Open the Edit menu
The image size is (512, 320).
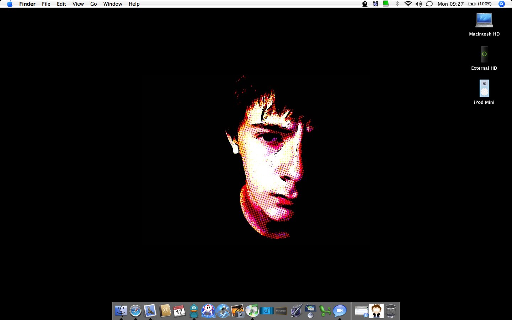(62, 4)
